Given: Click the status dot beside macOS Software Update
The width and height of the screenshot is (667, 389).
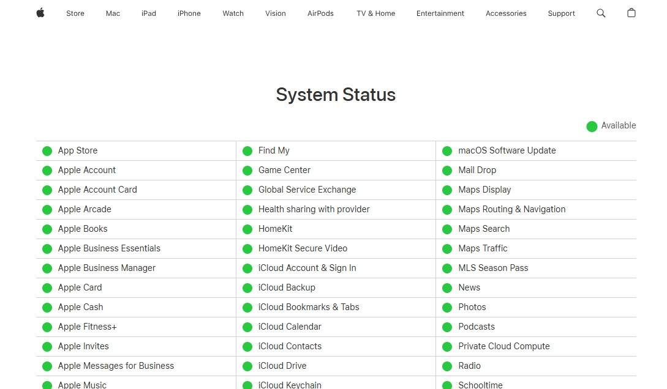Looking at the screenshot, I should click(448, 150).
